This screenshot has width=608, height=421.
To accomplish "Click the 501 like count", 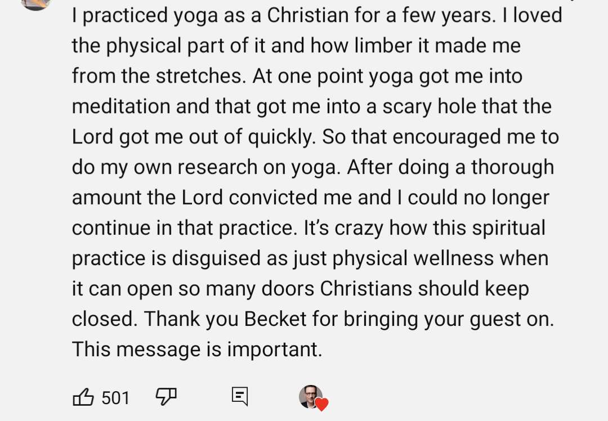I will pyautogui.click(x=115, y=398).
